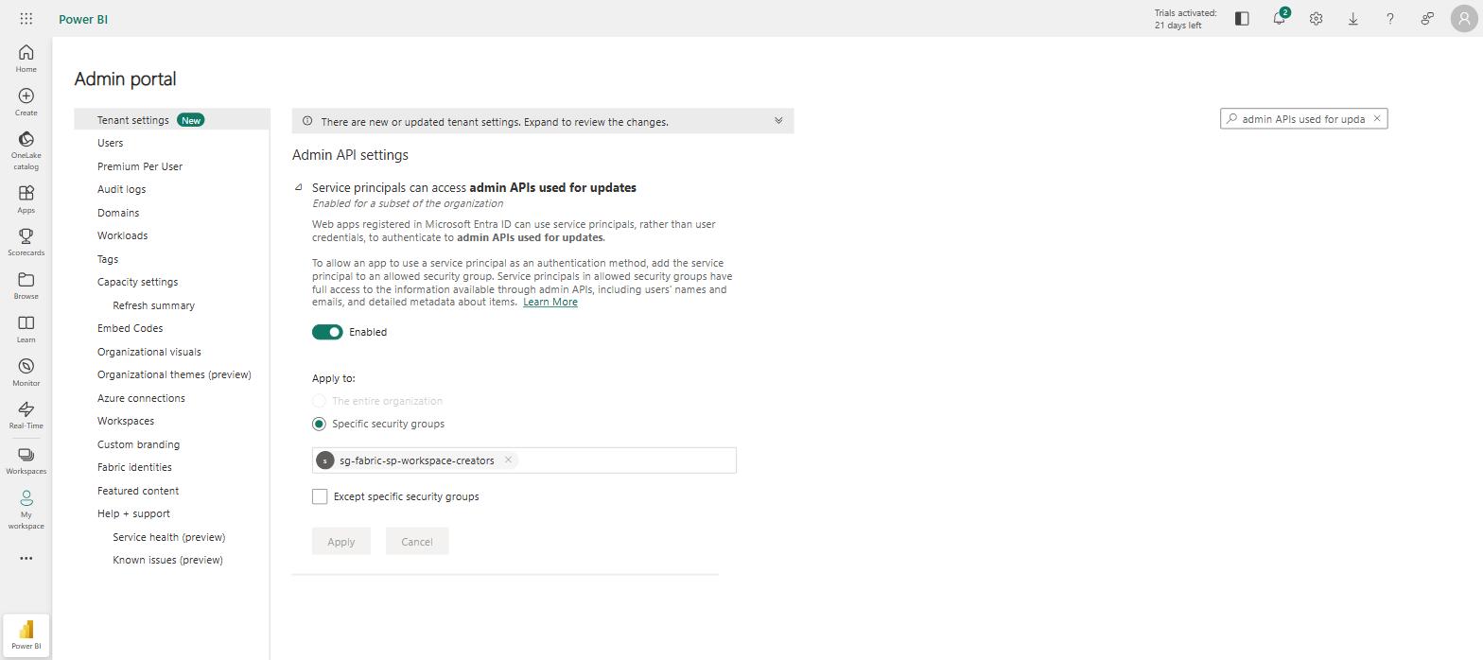Image resolution: width=1483 pixels, height=660 pixels.
Task: Click the Cancel button
Action: point(417,542)
